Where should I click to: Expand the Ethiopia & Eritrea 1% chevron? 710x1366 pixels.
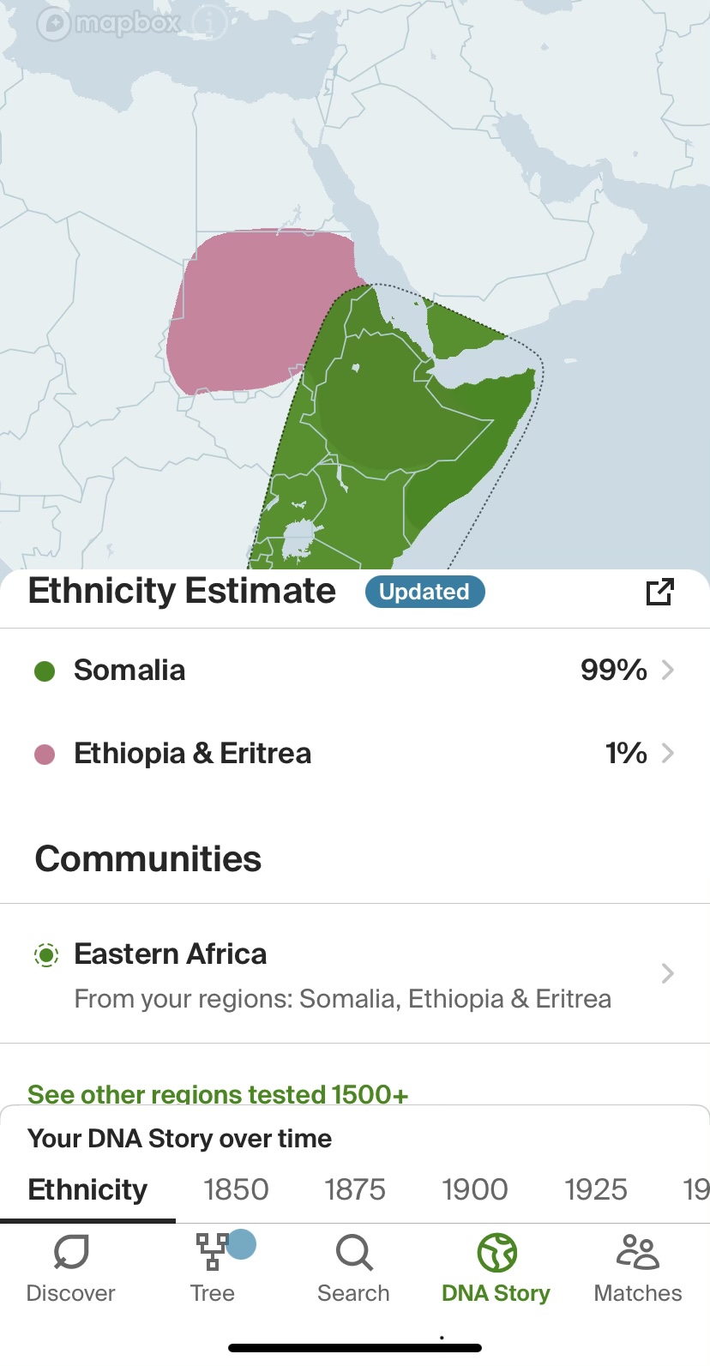(668, 753)
